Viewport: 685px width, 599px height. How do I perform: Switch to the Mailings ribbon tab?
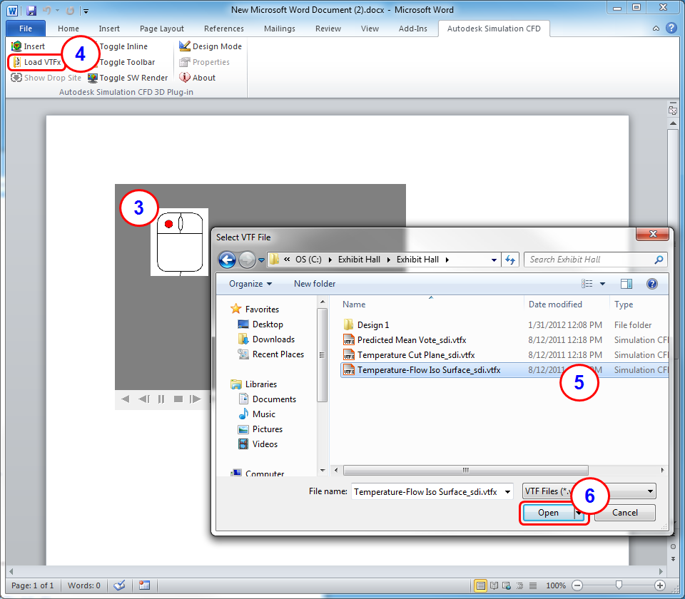point(279,29)
